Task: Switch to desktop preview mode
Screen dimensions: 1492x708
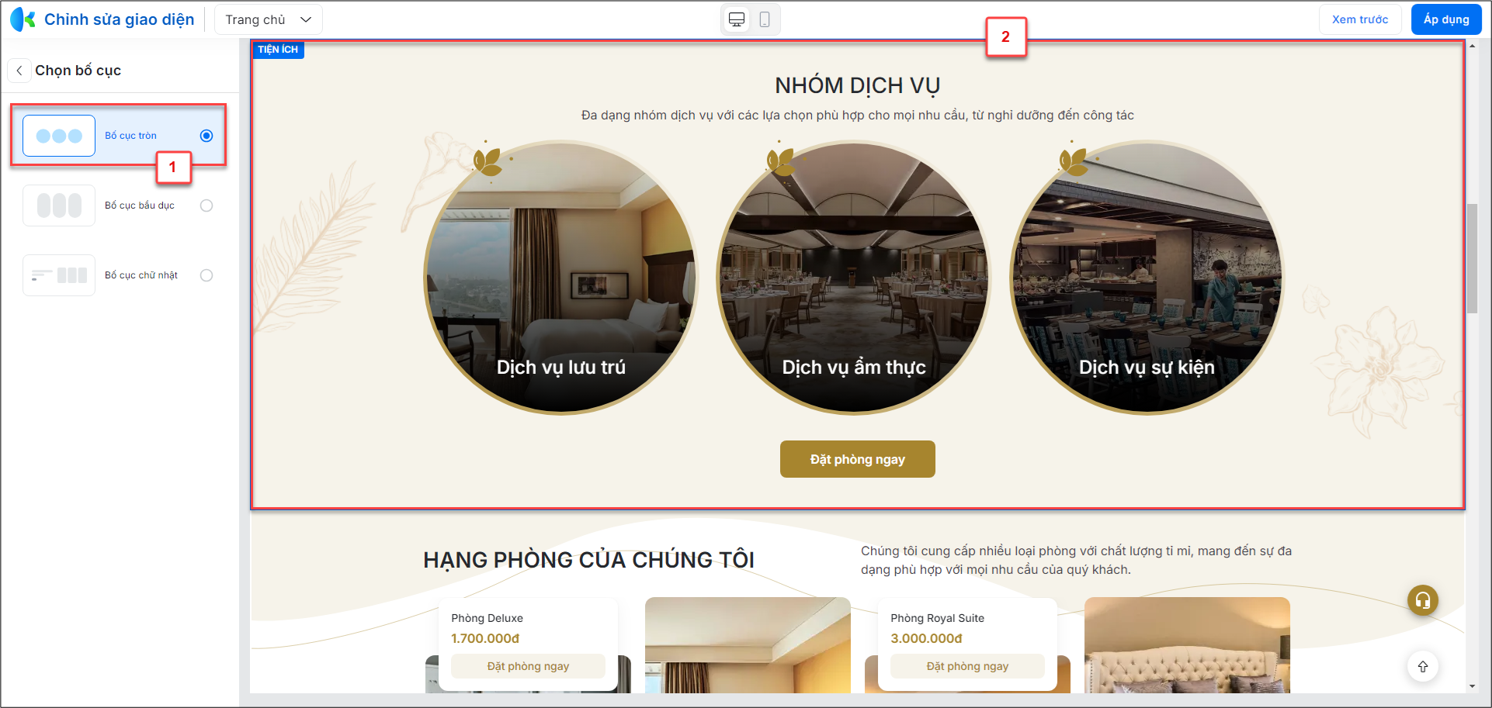Action: tap(737, 19)
